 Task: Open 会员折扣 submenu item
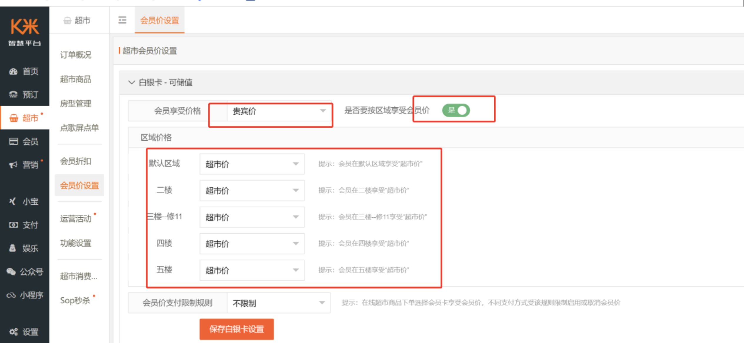click(76, 161)
